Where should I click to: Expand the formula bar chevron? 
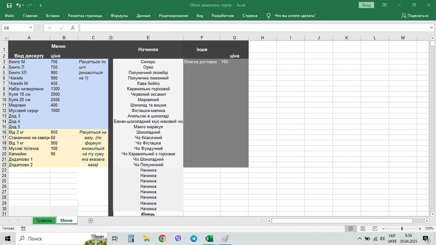point(431,28)
